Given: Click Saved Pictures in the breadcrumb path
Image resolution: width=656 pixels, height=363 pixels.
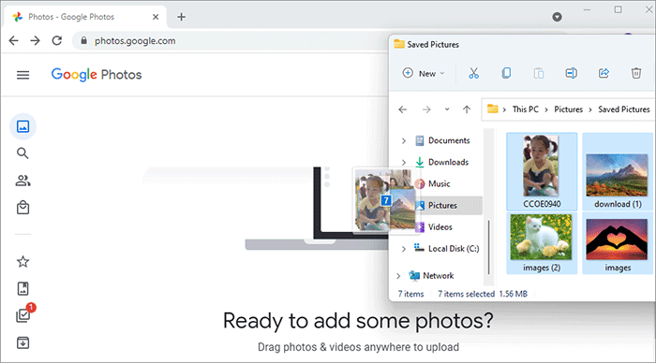Looking at the screenshot, I should pyautogui.click(x=624, y=109).
